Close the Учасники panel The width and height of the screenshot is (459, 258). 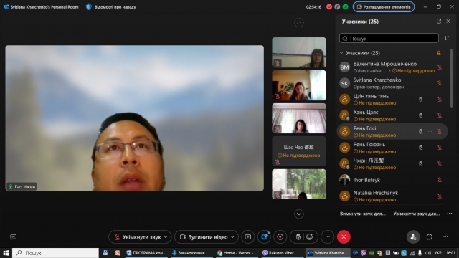[448, 21]
